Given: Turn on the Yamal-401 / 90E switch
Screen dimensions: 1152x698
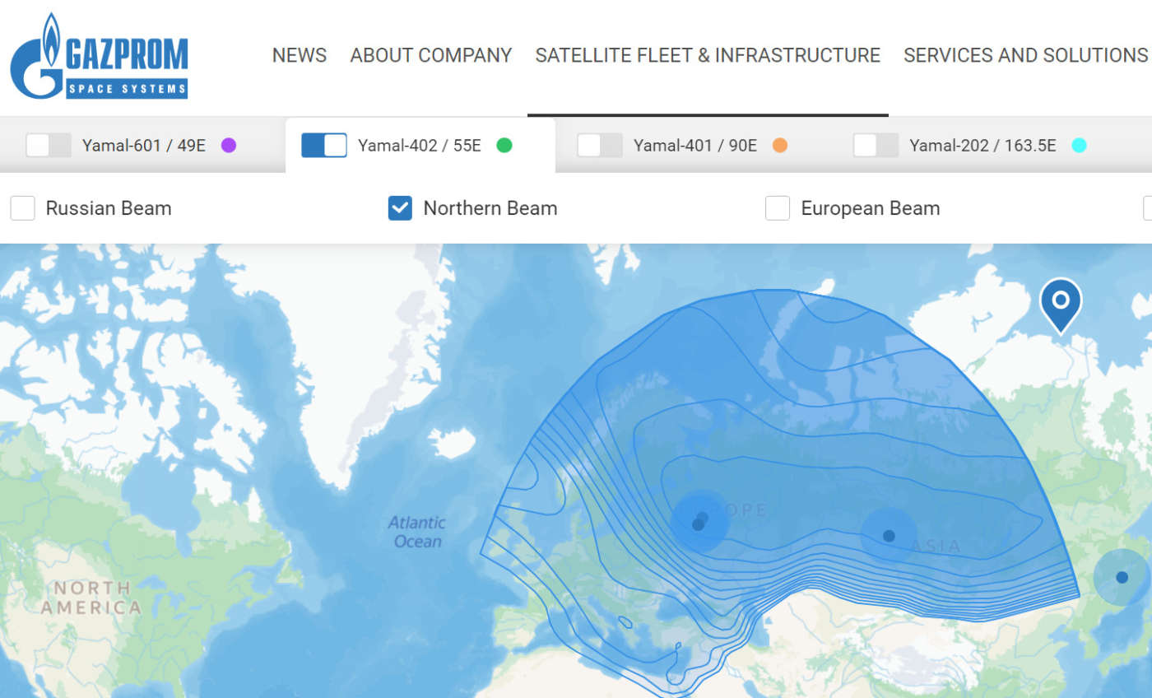Looking at the screenshot, I should point(600,146).
